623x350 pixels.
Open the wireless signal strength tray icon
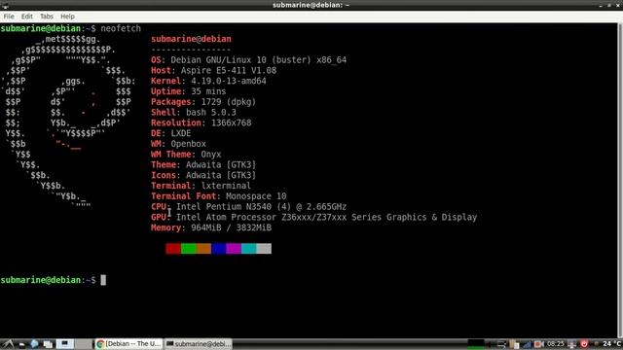click(x=528, y=344)
